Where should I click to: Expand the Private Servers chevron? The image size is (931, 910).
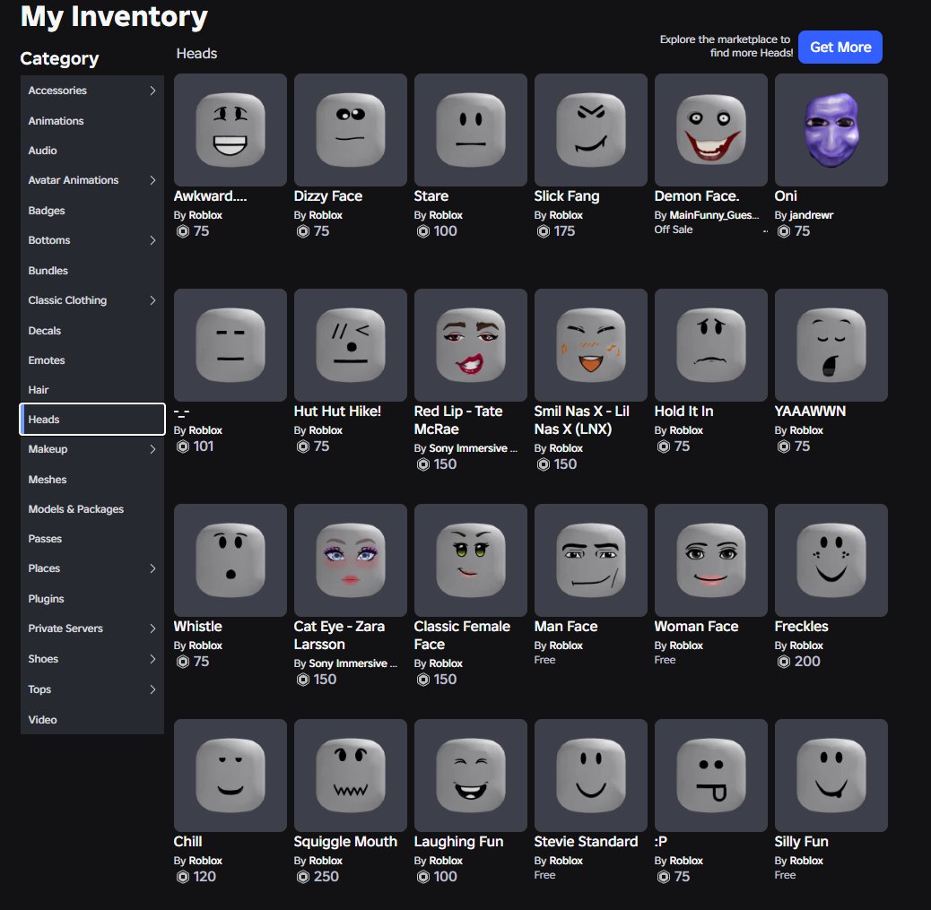point(152,628)
